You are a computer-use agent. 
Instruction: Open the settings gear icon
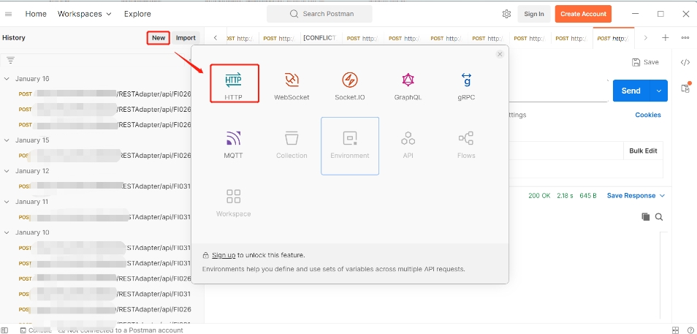[x=506, y=14]
